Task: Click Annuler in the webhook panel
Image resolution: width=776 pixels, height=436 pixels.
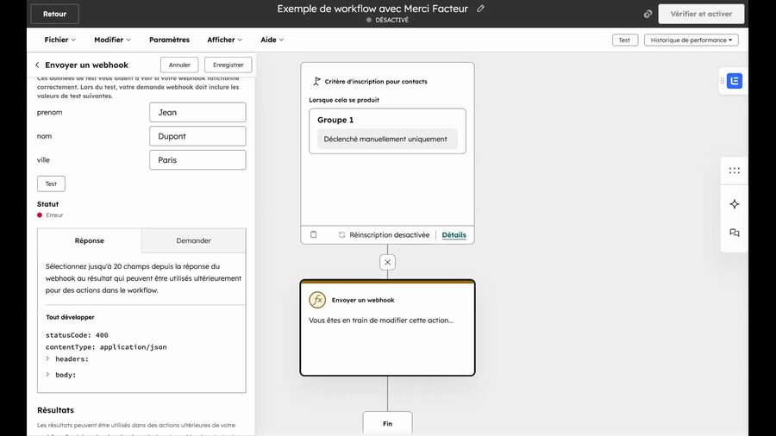Action: pyautogui.click(x=179, y=65)
